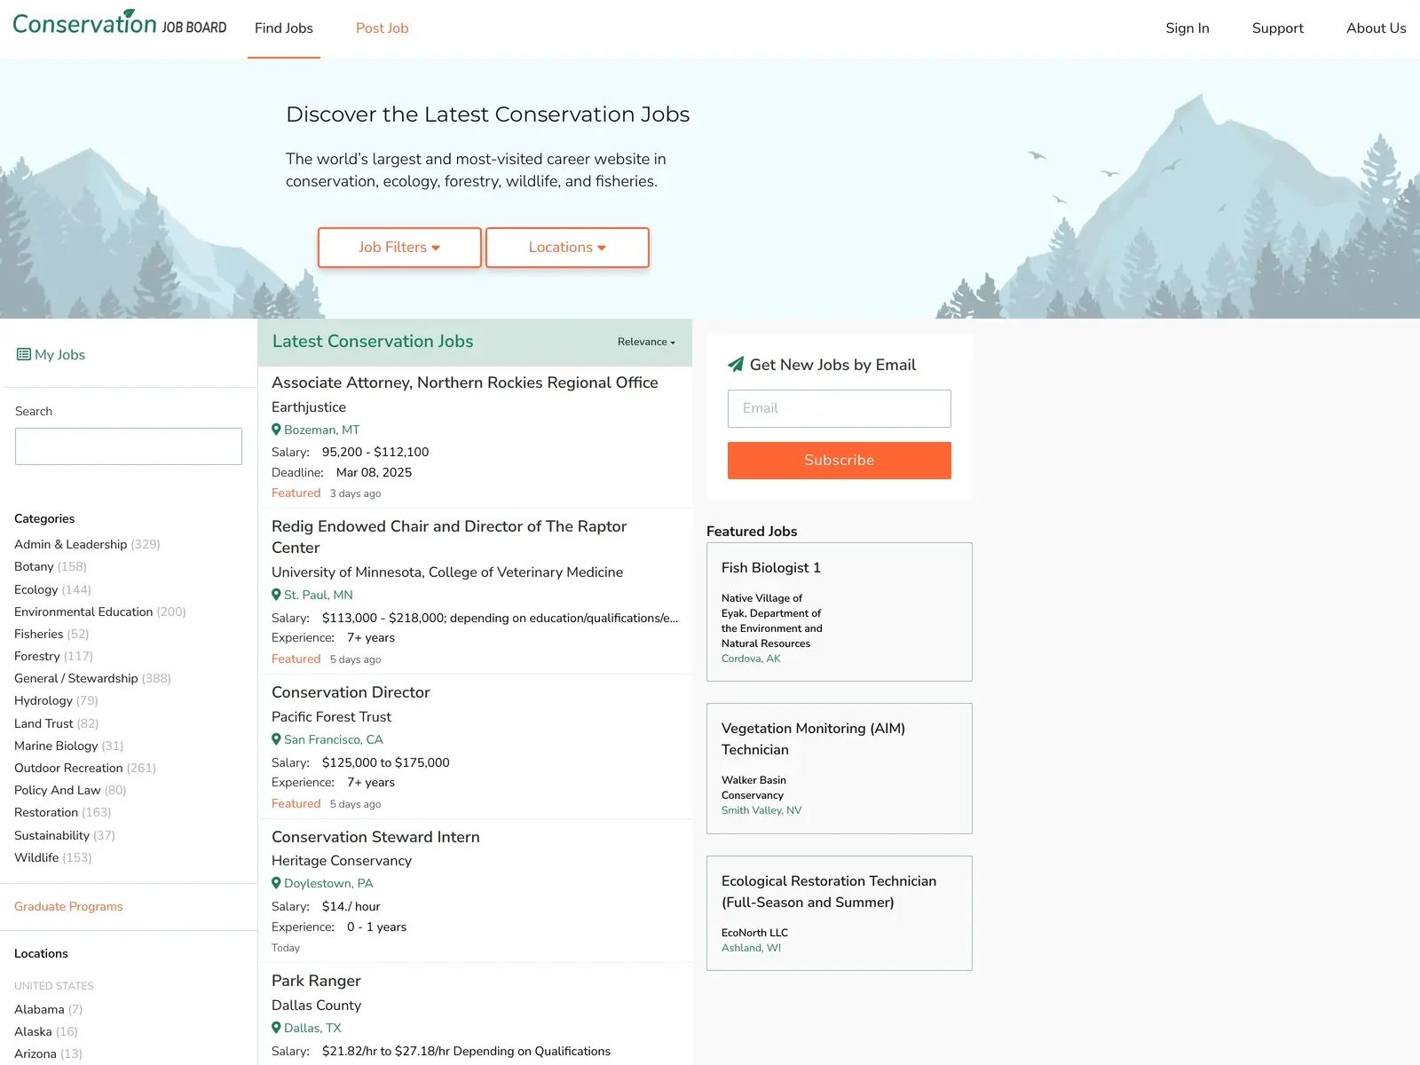
Task: Open the Fish Biologist 1 featured job card
Action: pyautogui.click(x=840, y=611)
